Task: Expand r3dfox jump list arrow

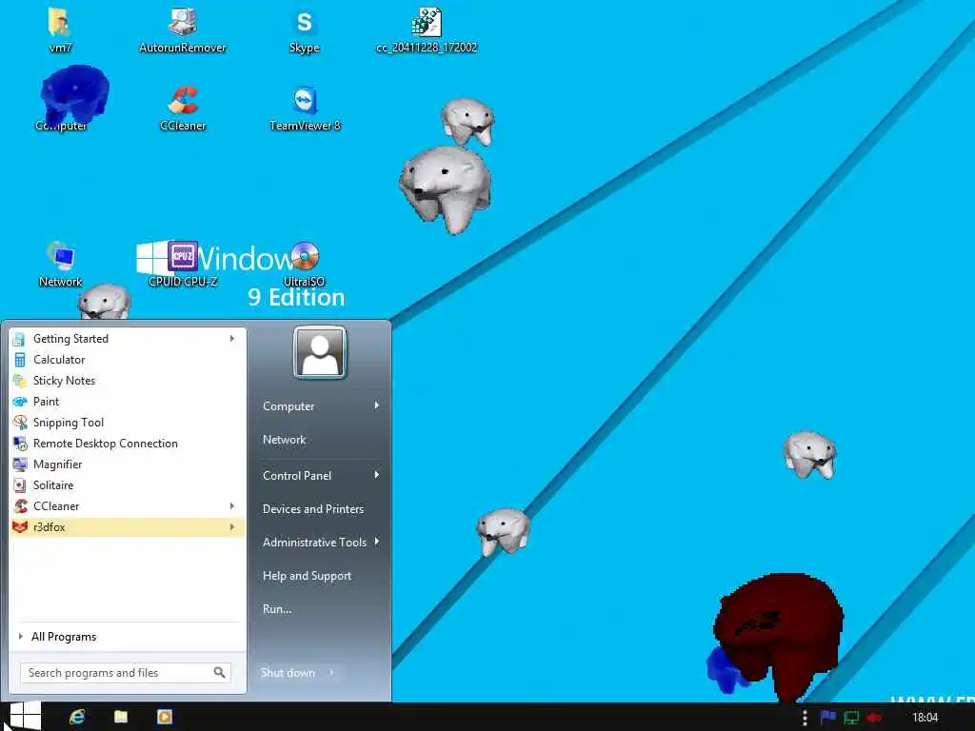Action: coord(232,527)
